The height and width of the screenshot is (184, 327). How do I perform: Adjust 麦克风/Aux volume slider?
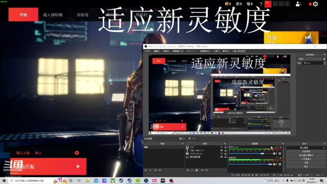(x=250, y=154)
